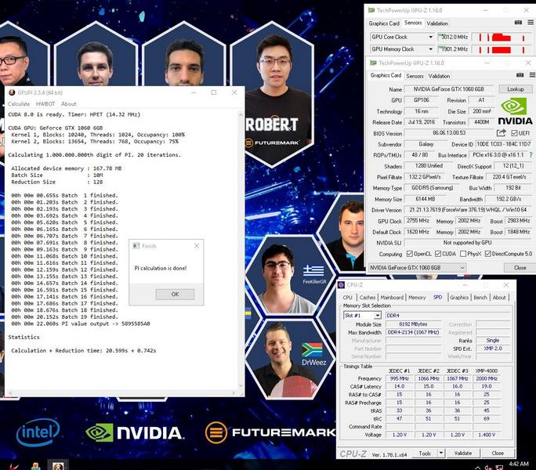Screen dimensions: 536x470
Task: Click title bar icon of GPU-Z Graphics Card window
Action: click(x=373, y=63)
